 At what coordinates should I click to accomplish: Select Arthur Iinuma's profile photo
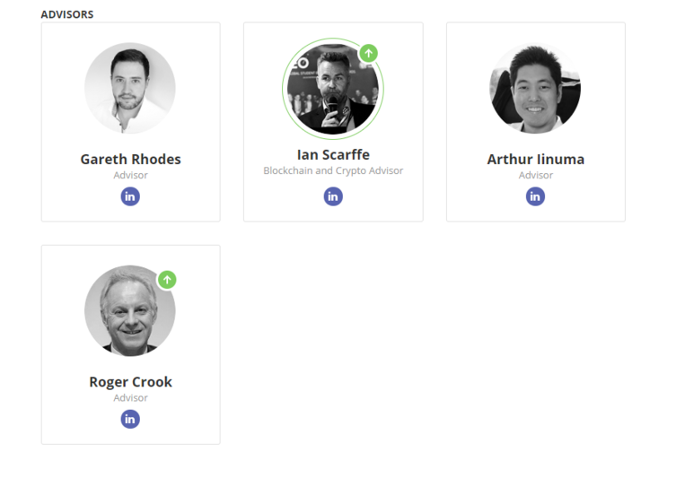535,88
